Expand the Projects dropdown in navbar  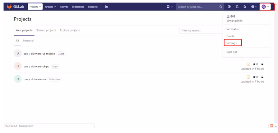click(x=35, y=6)
